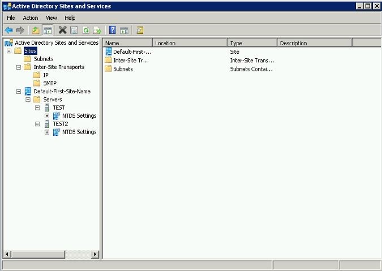Toggle the Show/Hide Console Tree icon
This screenshot has height=271, width=382.
(x=48, y=30)
